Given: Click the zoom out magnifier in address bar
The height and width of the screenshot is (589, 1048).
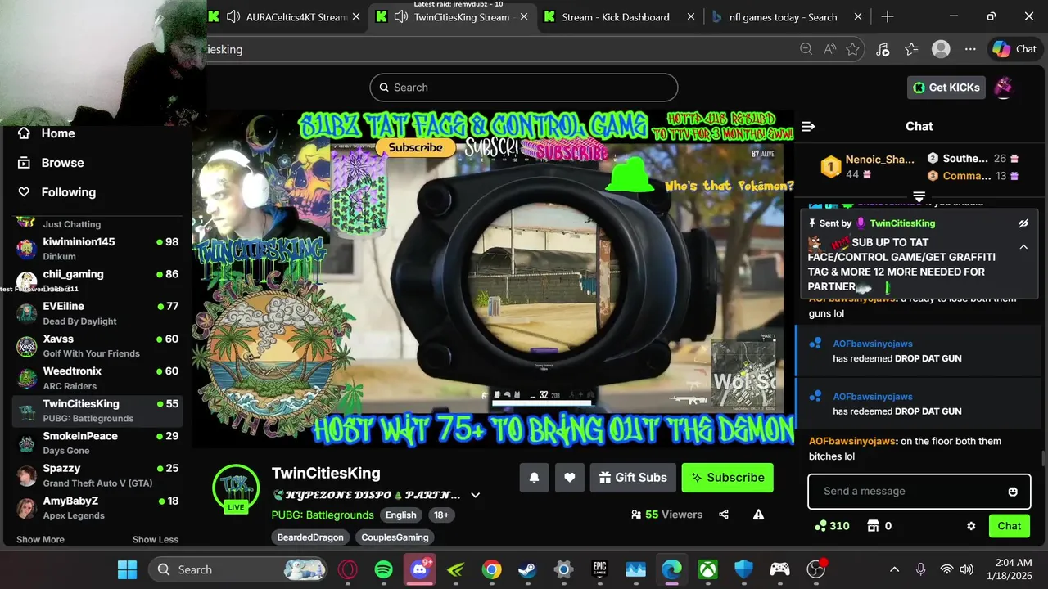Looking at the screenshot, I should [x=806, y=49].
